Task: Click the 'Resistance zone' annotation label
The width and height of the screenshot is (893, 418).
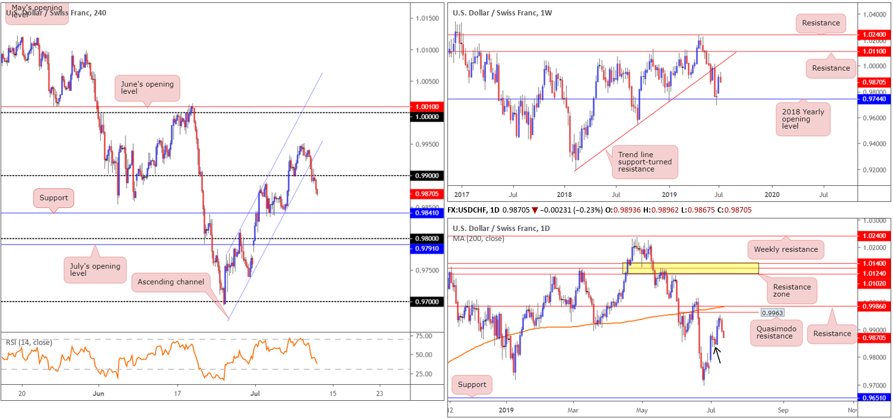Action: pos(792,291)
